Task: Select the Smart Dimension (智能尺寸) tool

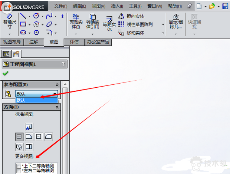Action: [9, 22]
